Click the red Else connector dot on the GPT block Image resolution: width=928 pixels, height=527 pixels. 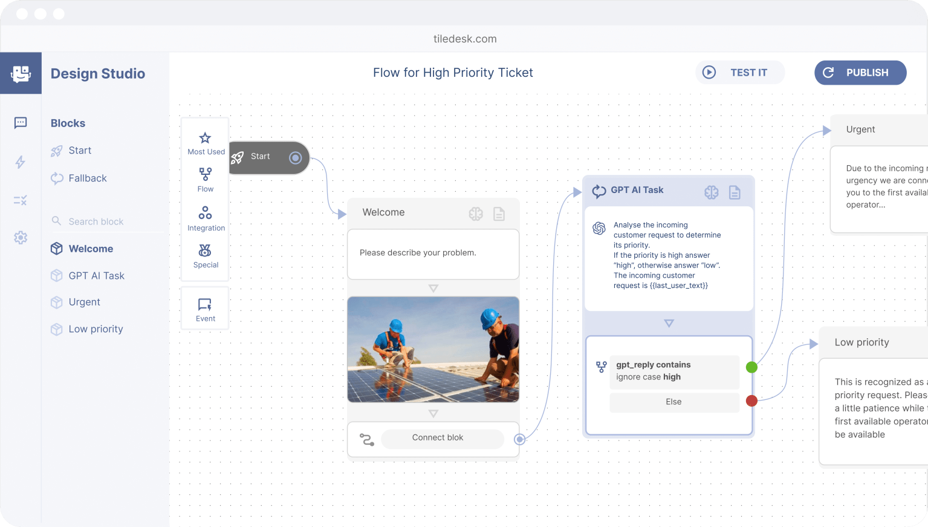[751, 401]
